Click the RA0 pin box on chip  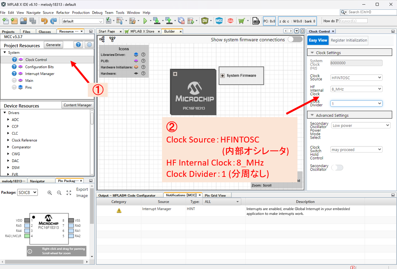pyautogui.click(x=71, y=226)
